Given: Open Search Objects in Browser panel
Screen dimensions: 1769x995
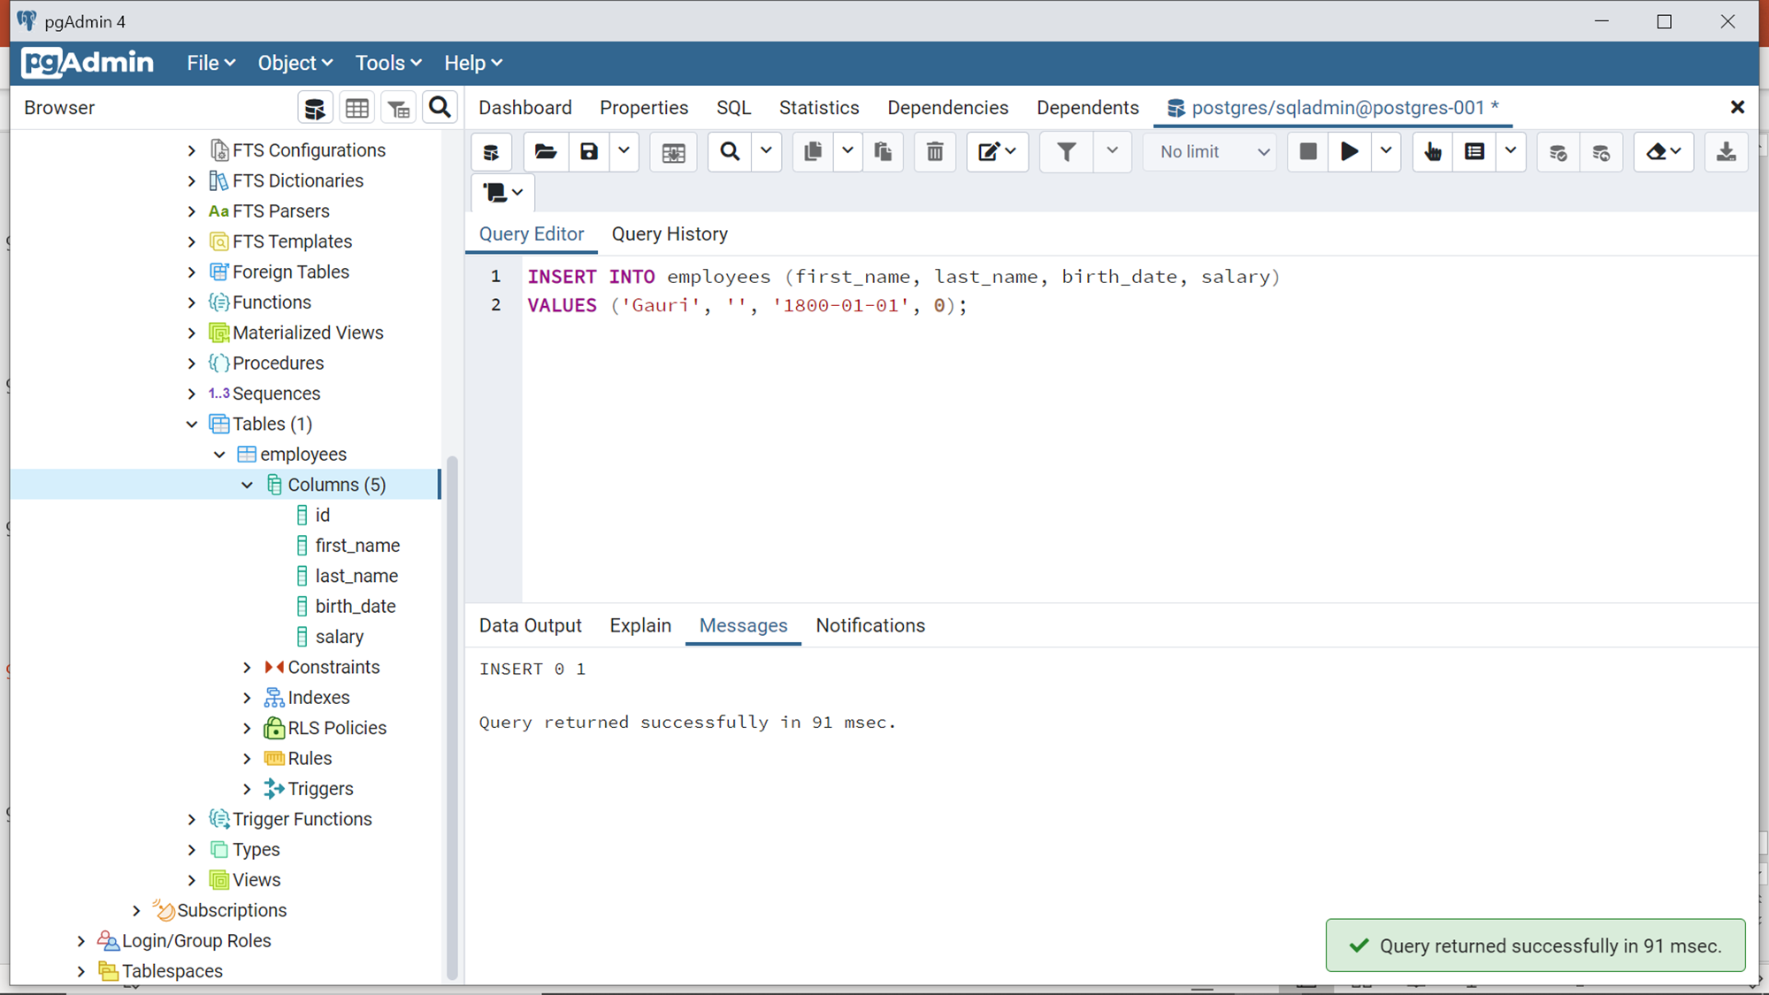Looking at the screenshot, I should (x=440, y=108).
